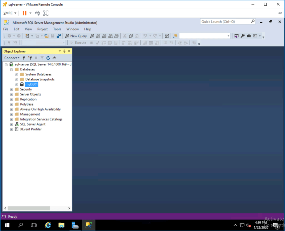
Task: Click the Disconnect plug icon in Object Explorer
Action: (x=30, y=58)
